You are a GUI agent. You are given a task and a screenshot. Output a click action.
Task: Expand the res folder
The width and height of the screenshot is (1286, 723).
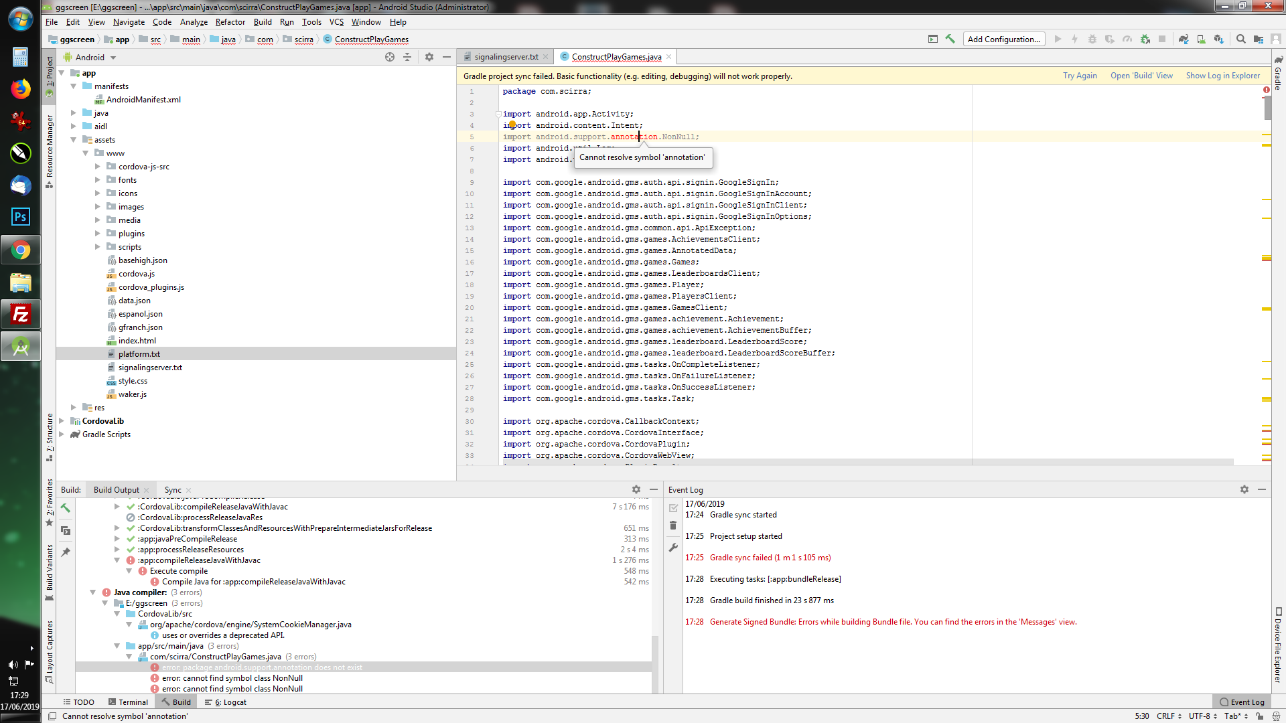(x=74, y=407)
